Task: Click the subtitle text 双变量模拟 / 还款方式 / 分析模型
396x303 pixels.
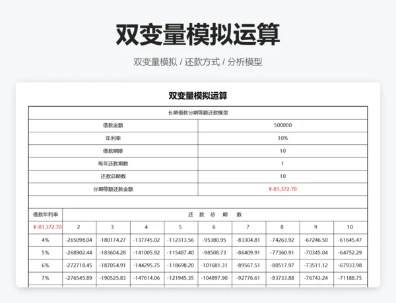Action: [x=197, y=63]
